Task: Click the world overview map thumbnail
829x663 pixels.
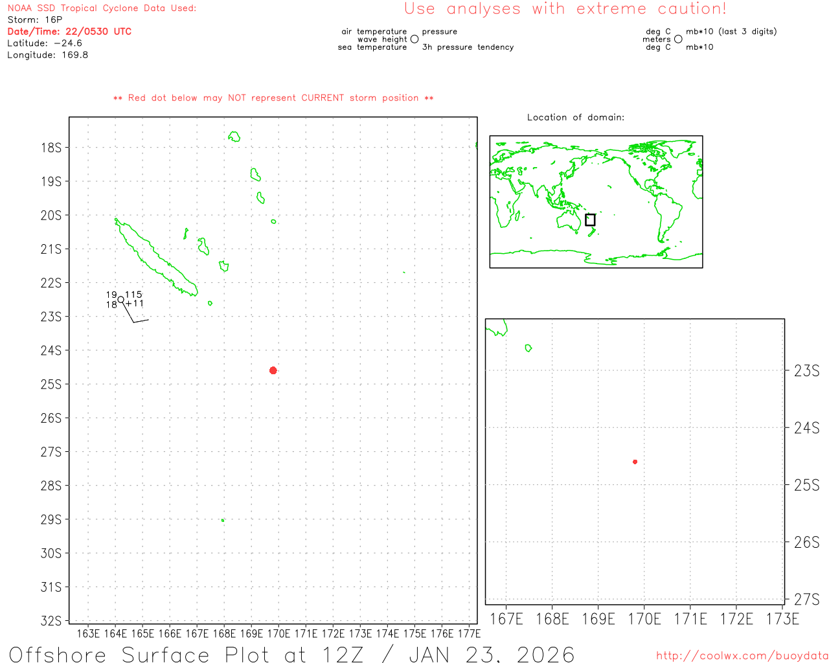Action: 596,202
